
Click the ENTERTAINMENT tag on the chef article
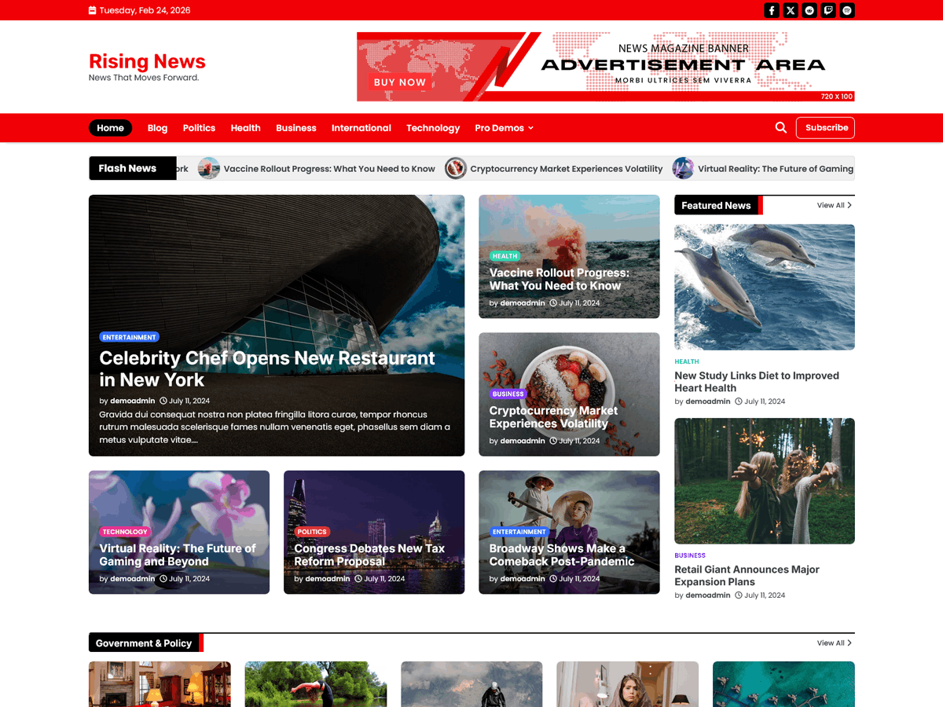[x=129, y=336]
